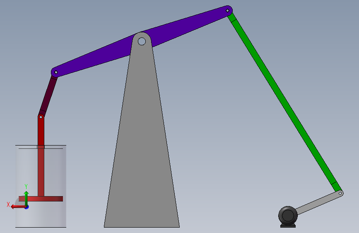Viewport: 359px width, 233px height.
Task: Select the gray crank arm near the motor
Action: tap(319, 203)
